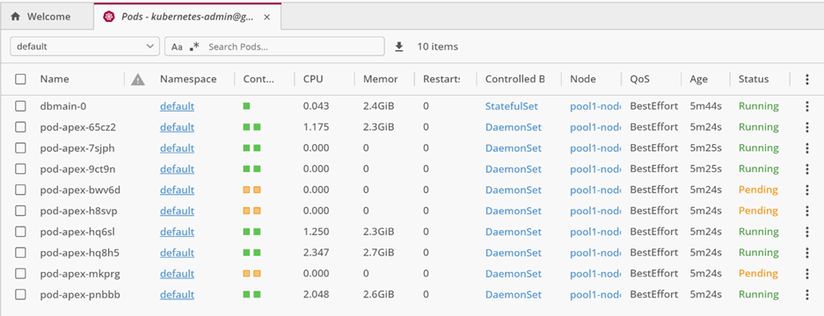Click the warning triangle column header
824x316 pixels.
click(138, 79)
